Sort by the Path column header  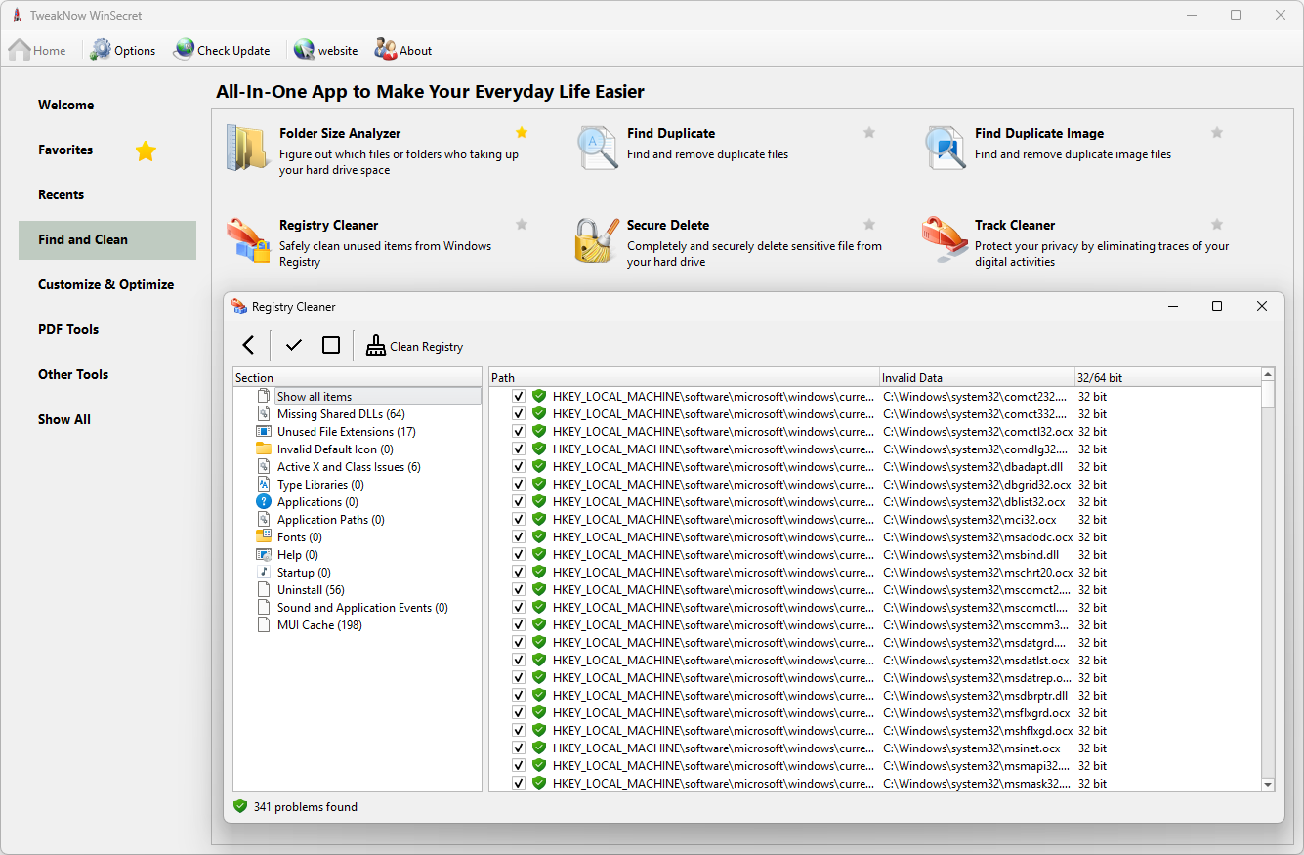(x=684, y=377)
